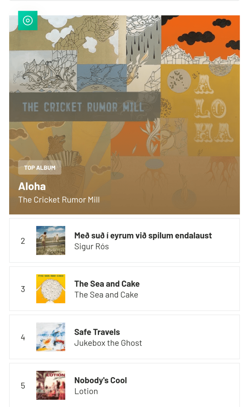Open the Aloha album title link
The image size is (244, 407).
tap(32, 187)
